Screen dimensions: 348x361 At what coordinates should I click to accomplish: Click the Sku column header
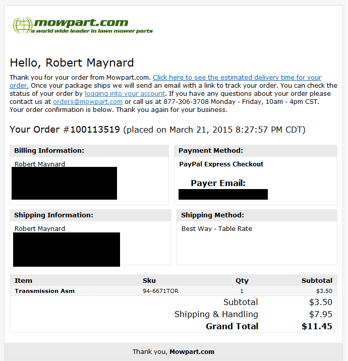(x=149, y=281)
